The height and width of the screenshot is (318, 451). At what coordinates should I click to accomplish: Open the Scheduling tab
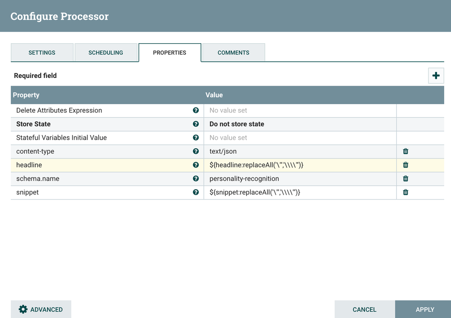(106, 53)
